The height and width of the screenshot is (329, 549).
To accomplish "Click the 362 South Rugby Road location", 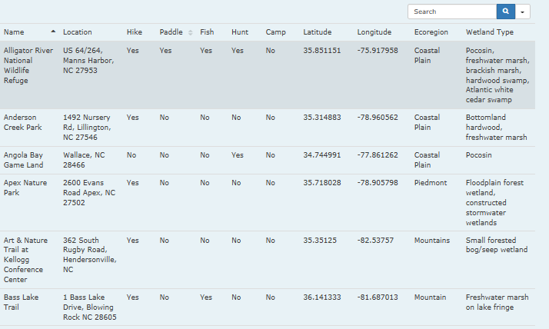I will (90, 254).
